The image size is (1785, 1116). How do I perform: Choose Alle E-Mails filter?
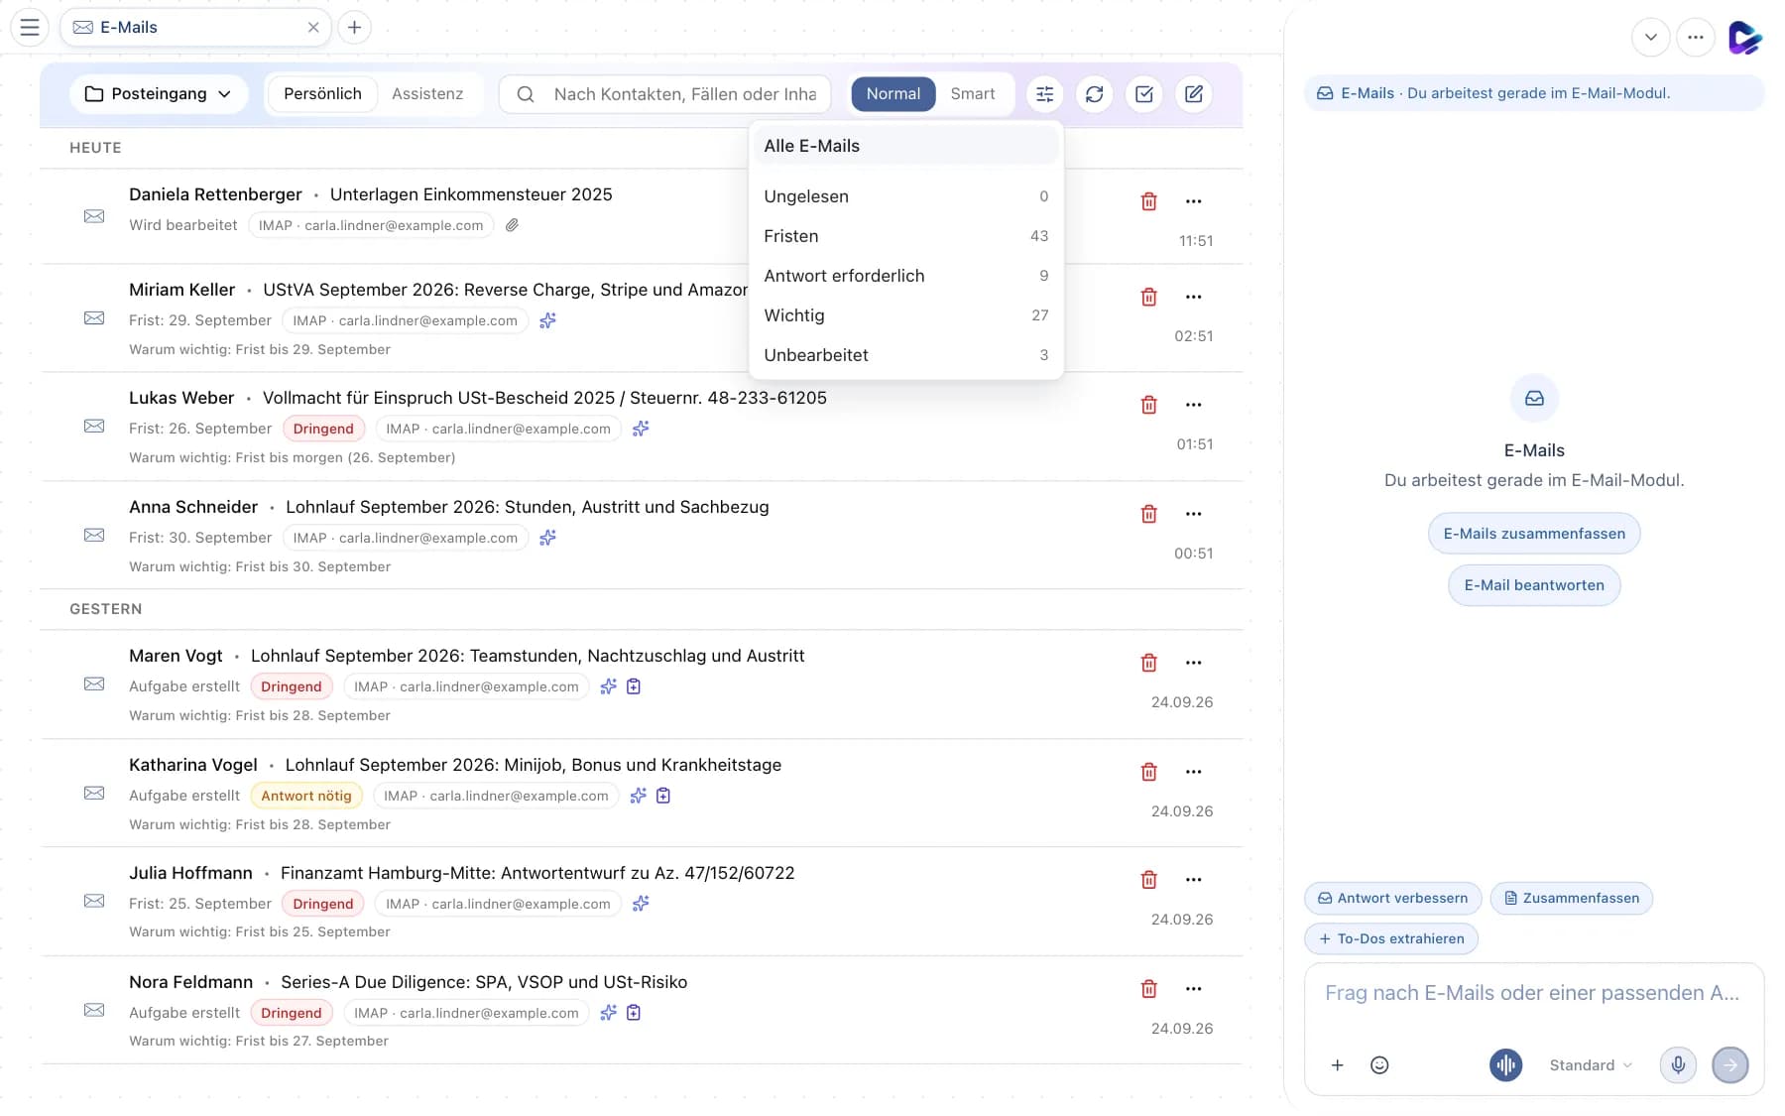coord(906,146)
